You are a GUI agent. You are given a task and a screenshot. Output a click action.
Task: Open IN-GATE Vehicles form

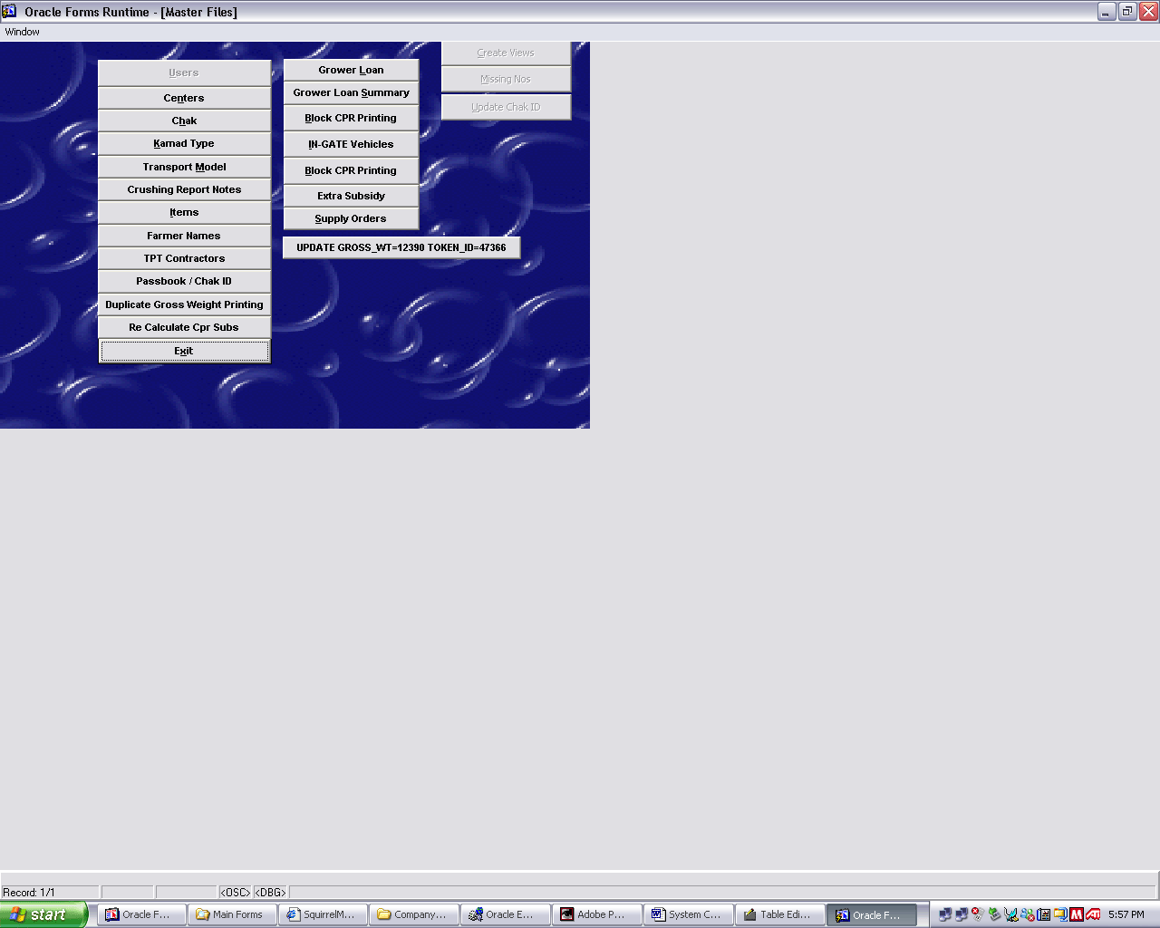[x=351, y=144]
